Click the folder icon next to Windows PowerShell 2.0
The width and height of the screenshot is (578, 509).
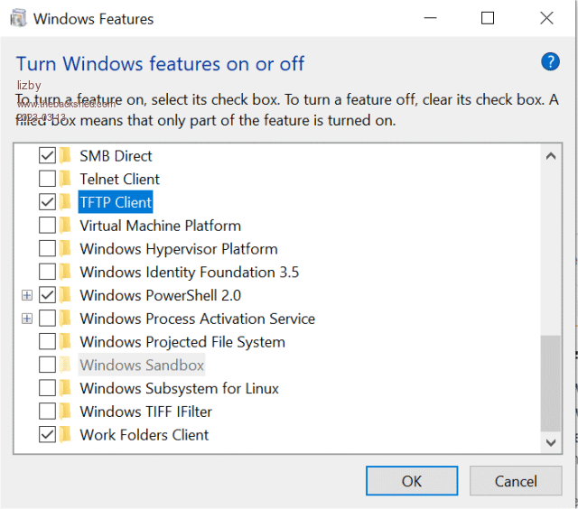[x=66, y=295]
